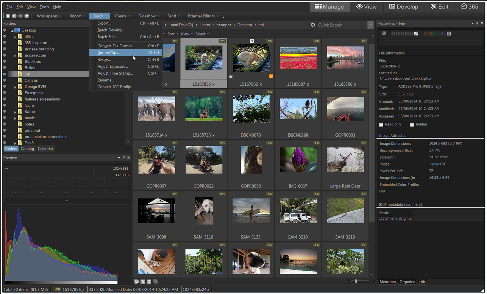Click the Home navigation icon
This screenshot has height=294, width=487.
click(x=8, y=16)
